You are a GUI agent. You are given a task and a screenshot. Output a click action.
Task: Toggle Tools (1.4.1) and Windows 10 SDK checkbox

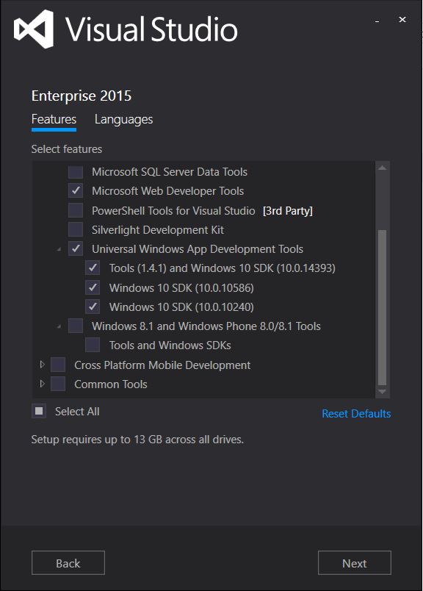(93, 268)
